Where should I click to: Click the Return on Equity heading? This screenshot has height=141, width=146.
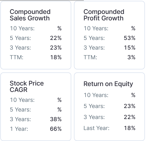point(108,84)
